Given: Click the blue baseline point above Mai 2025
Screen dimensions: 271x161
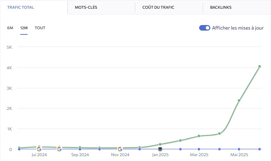Looking at the screenshot, I should click(x=239, y=149).
